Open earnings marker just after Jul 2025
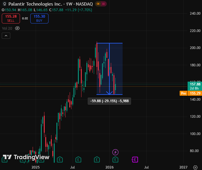Screen dimensions: 202x170 click(78, 160)
